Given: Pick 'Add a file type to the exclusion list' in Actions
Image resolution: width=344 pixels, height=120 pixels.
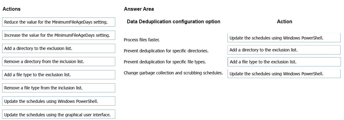Looking at the screenshot, I should point(59,75).
